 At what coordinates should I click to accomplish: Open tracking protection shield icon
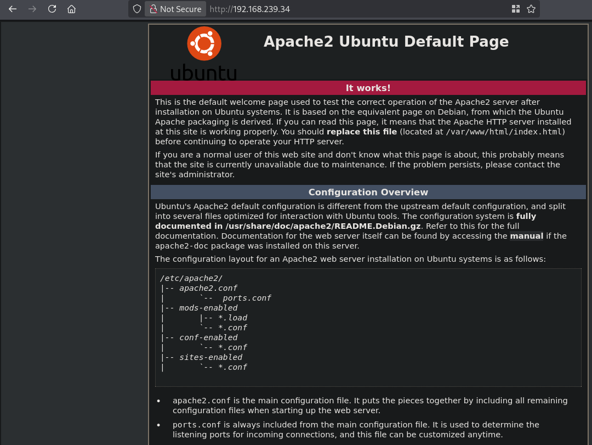tap(137, 9)
